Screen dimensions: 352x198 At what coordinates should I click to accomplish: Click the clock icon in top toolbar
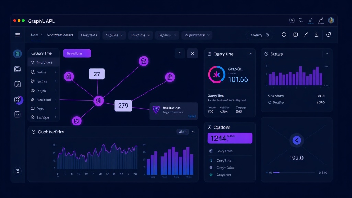tap(284, 35)
